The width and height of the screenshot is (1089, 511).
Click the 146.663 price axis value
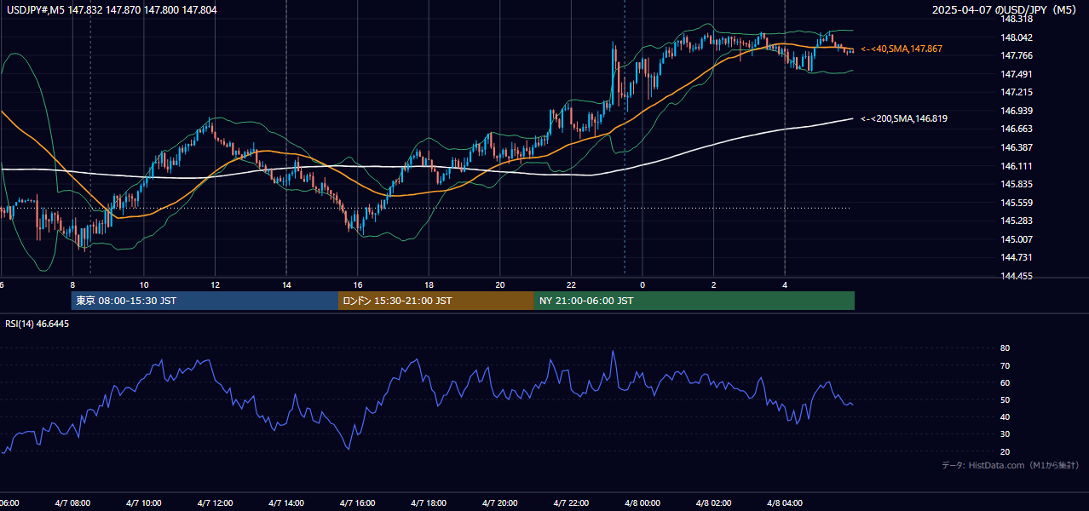tap(1017, 129)
